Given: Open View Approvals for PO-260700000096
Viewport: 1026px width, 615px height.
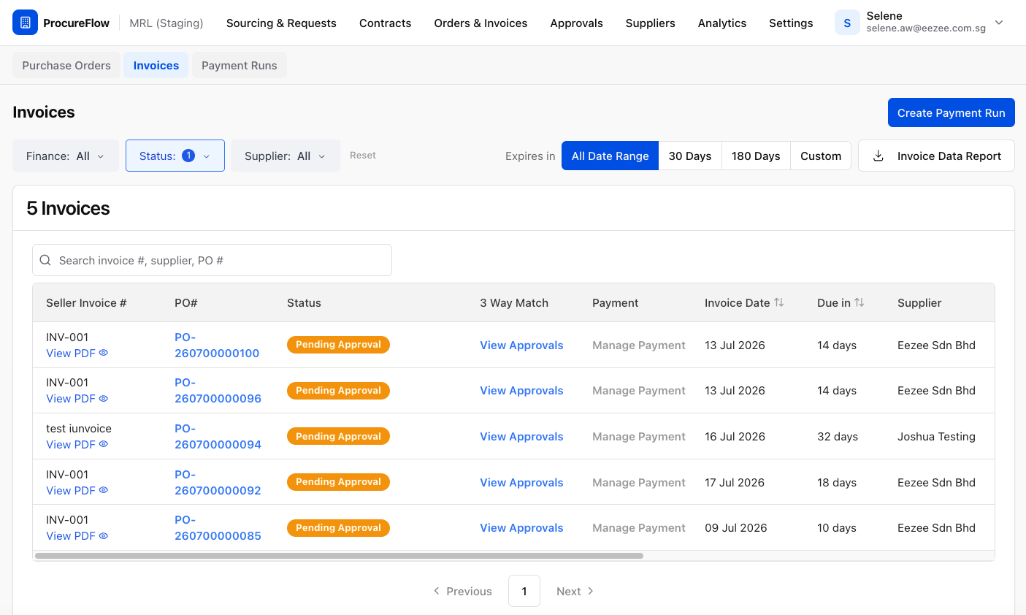Looking at the screenshot, I should tap(521, 391).
